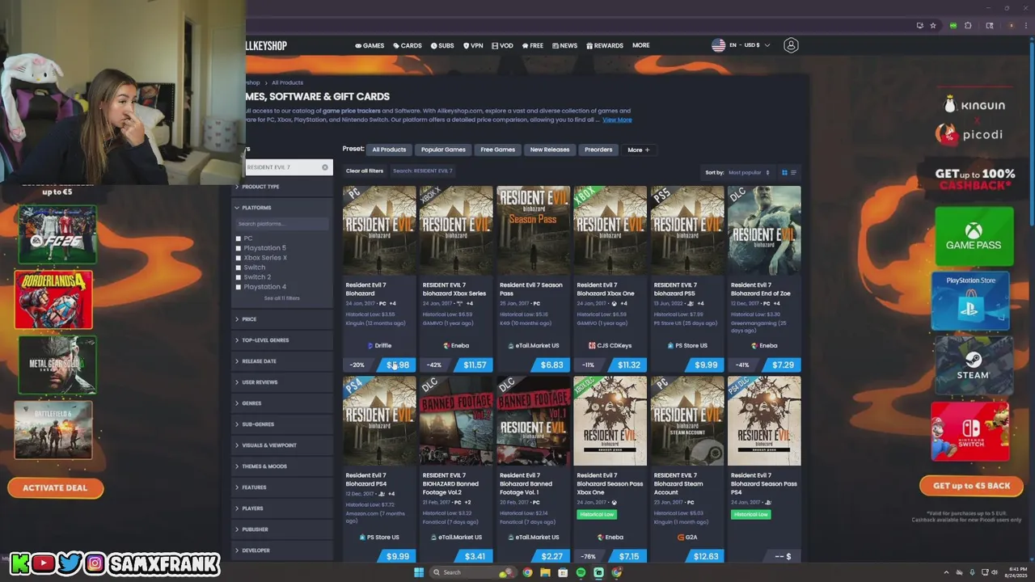Open the NEWS navbar item
The height and width of the screenshot is (582, 1035).
[564, 45]
